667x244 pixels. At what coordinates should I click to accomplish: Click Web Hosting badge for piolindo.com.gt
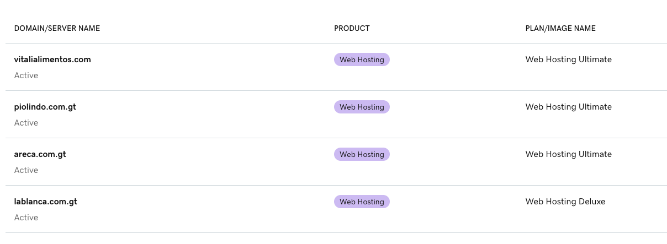362,107
